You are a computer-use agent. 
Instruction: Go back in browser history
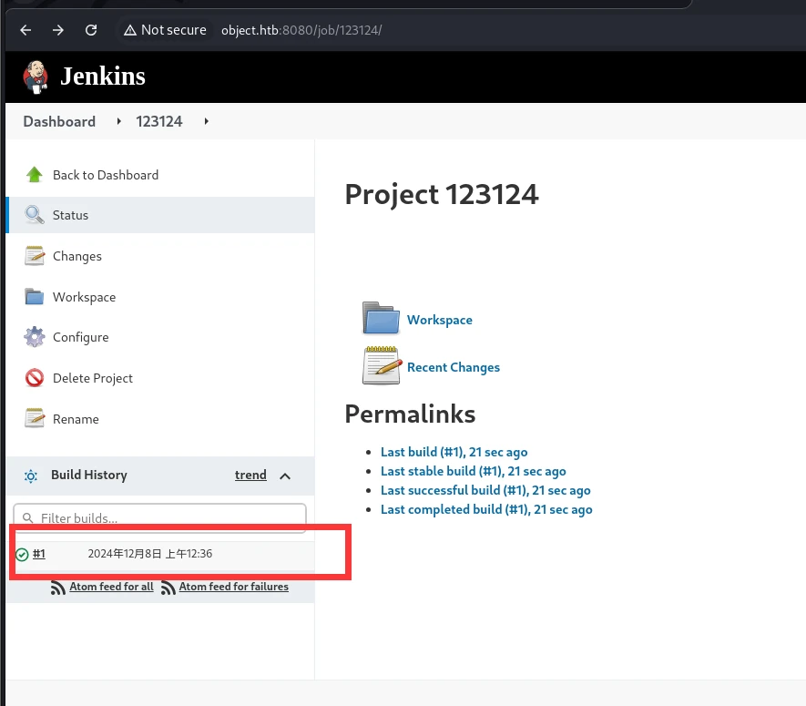click(x=26, y=30)
